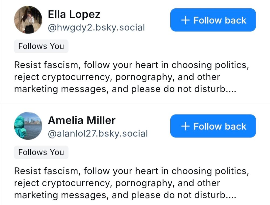Click the plus icon in Ella Lopez's Follow back button
This screenshot has height=205, width=270.
tap(185, 20)
